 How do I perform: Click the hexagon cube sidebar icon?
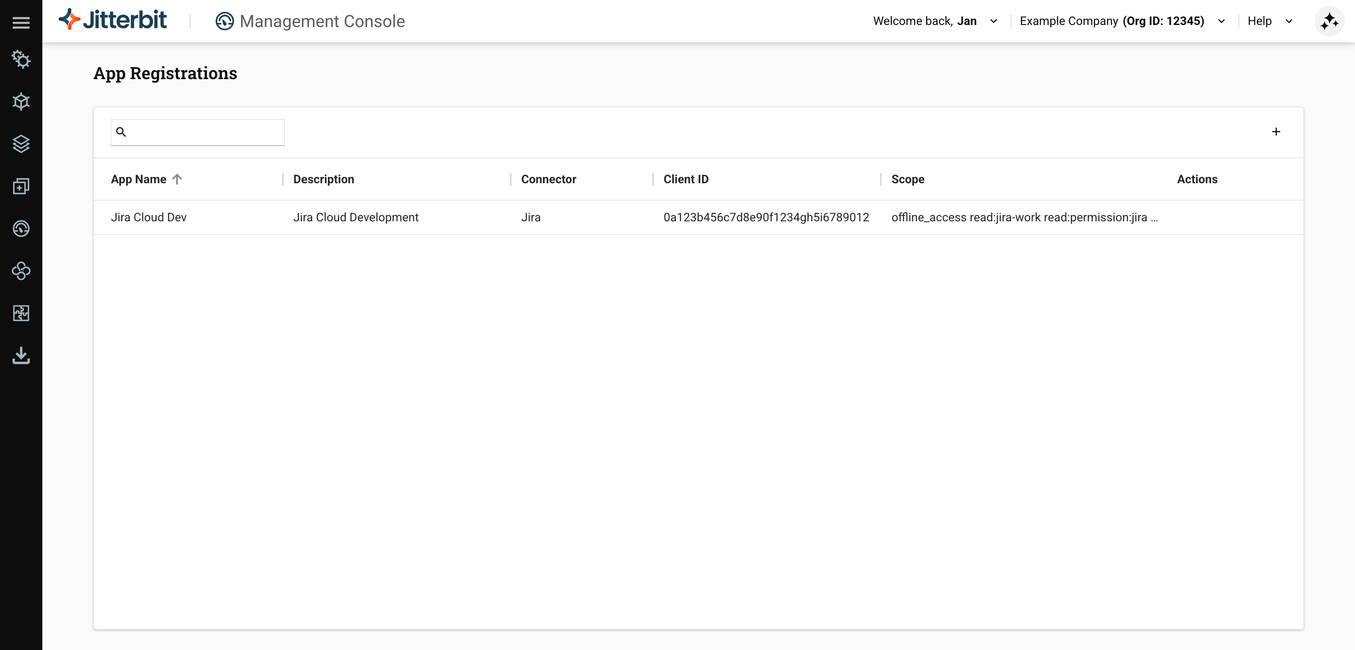21,102
